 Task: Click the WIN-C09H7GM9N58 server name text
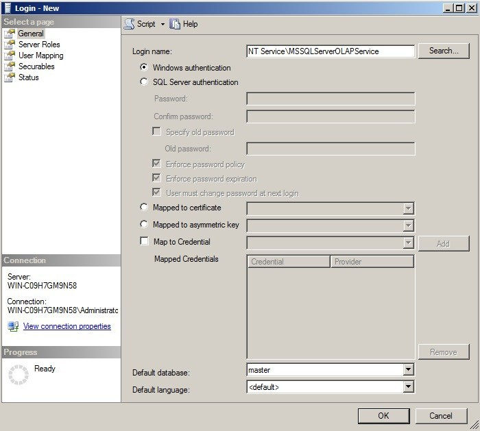tap(43, 286)
